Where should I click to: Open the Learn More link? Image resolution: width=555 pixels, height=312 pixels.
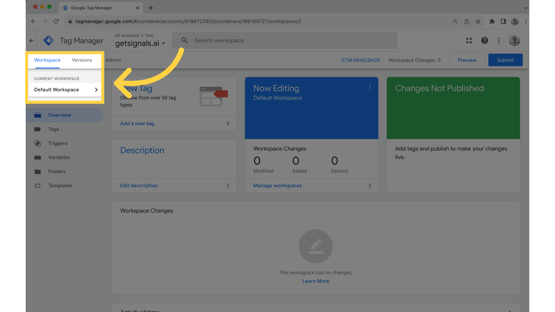(x=316, y=281)
